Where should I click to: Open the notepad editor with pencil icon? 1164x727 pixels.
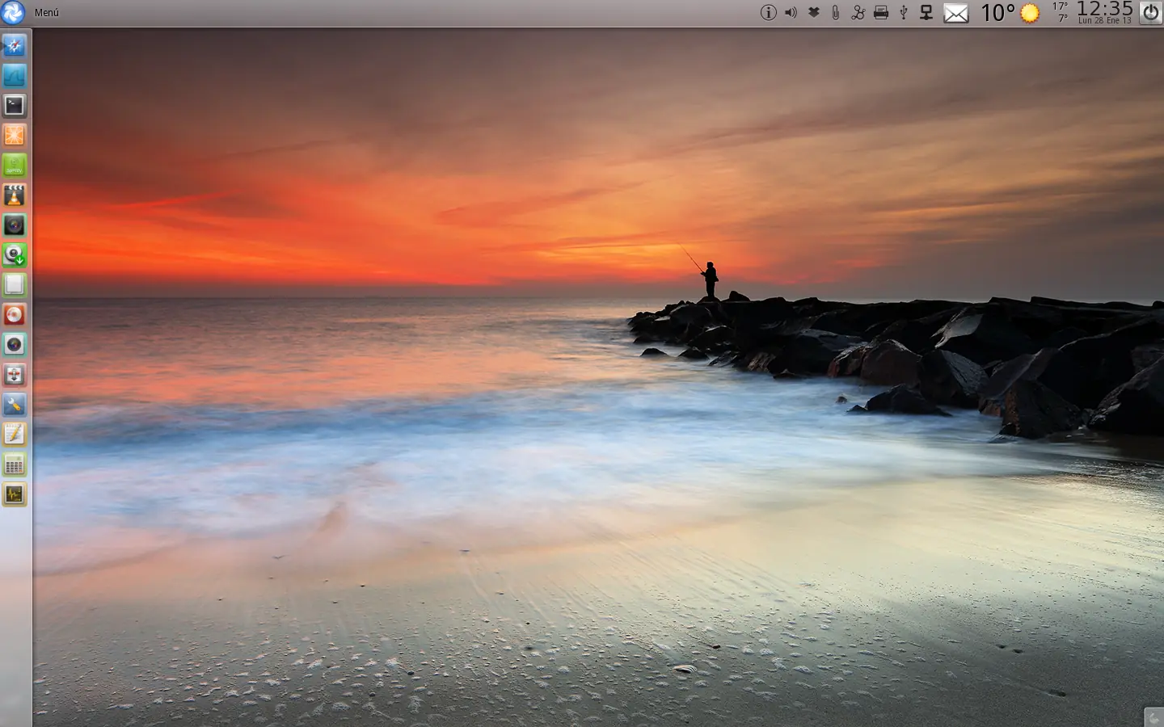click(x=15, y=435)
